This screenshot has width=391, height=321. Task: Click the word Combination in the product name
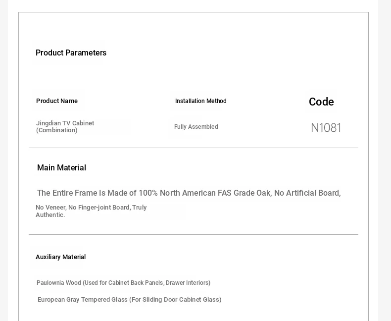(x=57, y=130)
